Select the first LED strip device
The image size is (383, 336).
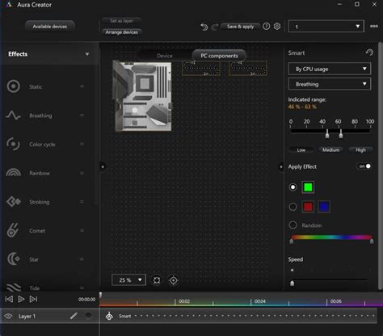coord(201,69)
